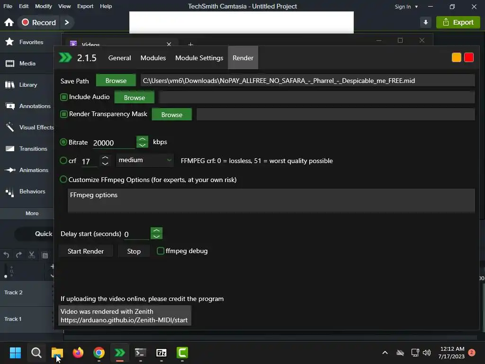Open the Behaviors icon
The width and height of the screenshot is (485, 364).
pyautogui.click(x=10, y=191)
